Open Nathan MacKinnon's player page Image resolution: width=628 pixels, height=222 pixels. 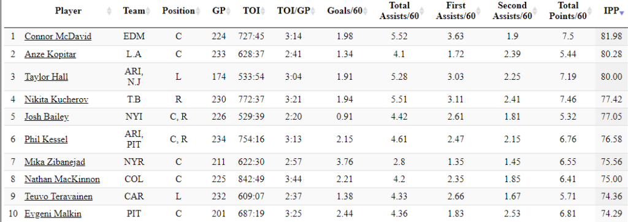tap(62, 180)
